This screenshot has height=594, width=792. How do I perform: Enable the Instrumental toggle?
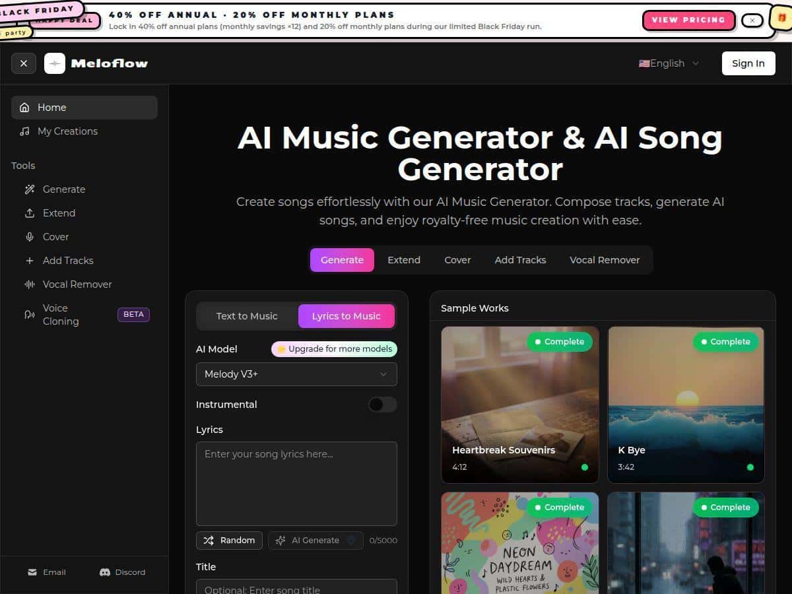click(x=381, y=405)
